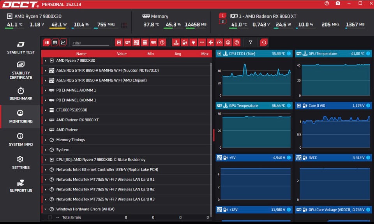Open the Stability Test section
374x224 pixels.
pyautogui.click(x=21, y=48)
